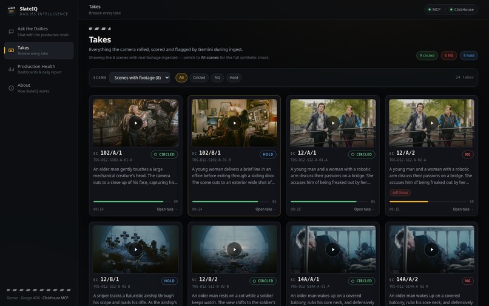This screenshot has width=489, height=306.
Task: Click Open take link for 12/A/1
Action: pos(364,209)
